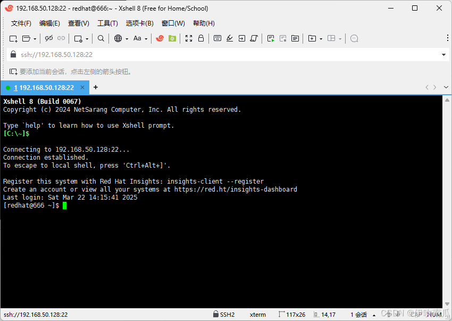Click the terminal scrollbar down arrow
The width and height of the screenshot is (452, 321).
447,303
